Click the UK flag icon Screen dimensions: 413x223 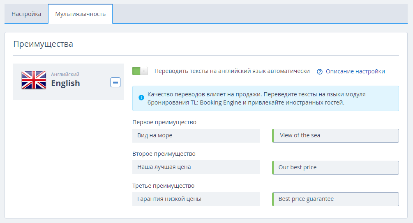click(x=34, y=80)
